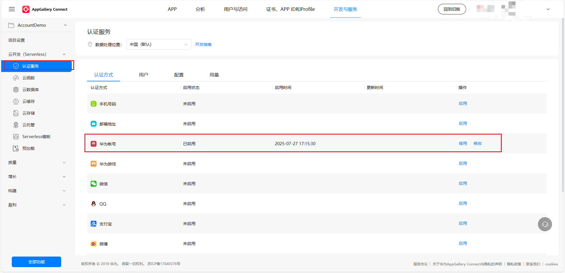Click the 微信 WeChat icon
The image size is (565, 273).
94,184
